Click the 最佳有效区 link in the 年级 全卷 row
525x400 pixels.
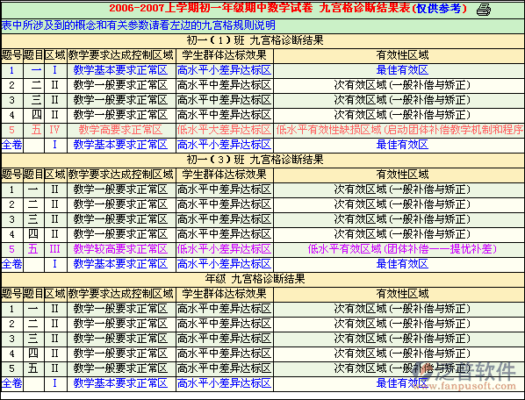pyautogui.click(x=402, y=383)
